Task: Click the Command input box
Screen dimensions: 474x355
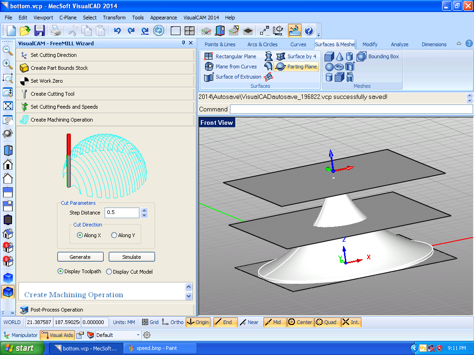Action: (351, 109)
